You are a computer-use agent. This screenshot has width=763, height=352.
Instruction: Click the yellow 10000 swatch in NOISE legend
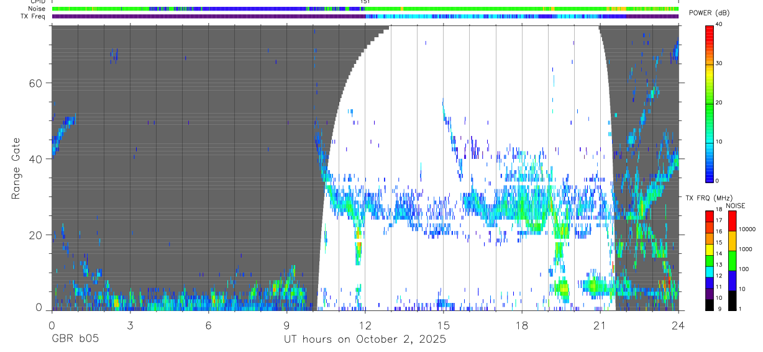coord(732,241)
